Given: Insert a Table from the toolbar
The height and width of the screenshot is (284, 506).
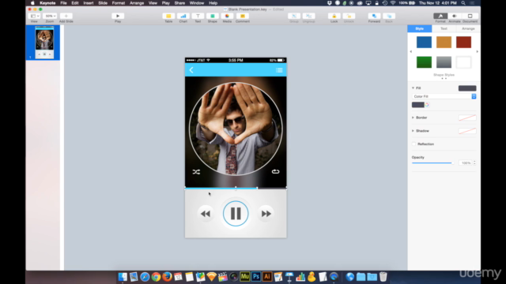Looking at the screenshot, I should click(x=168, y=16).
